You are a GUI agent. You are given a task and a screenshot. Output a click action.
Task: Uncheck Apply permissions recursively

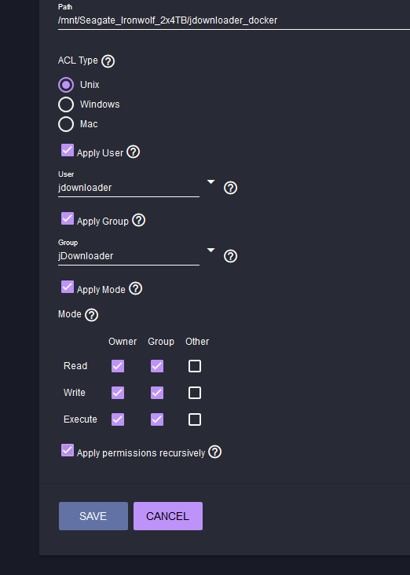coord(68,450)
